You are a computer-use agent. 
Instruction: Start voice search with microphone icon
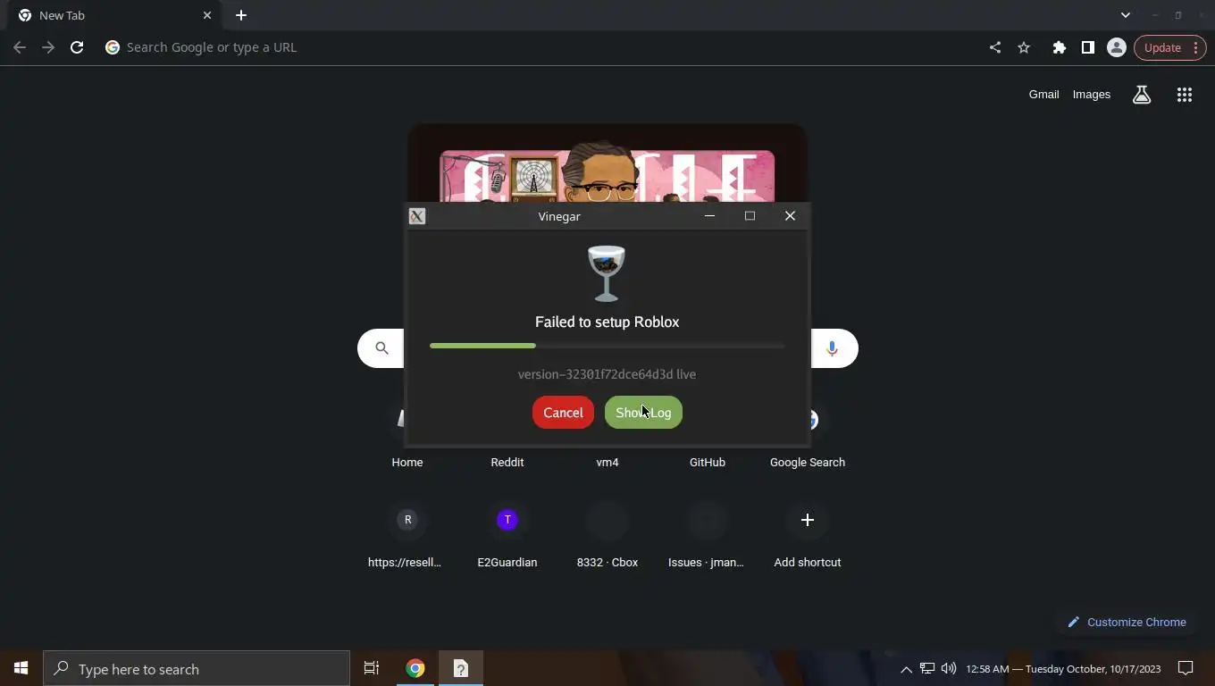pyautogui.click(x=832, y=348)
